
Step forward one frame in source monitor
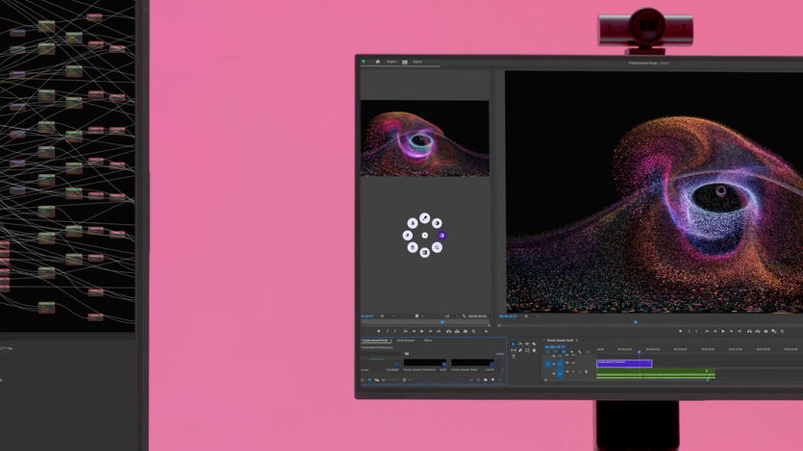click(x=431, y=331)
